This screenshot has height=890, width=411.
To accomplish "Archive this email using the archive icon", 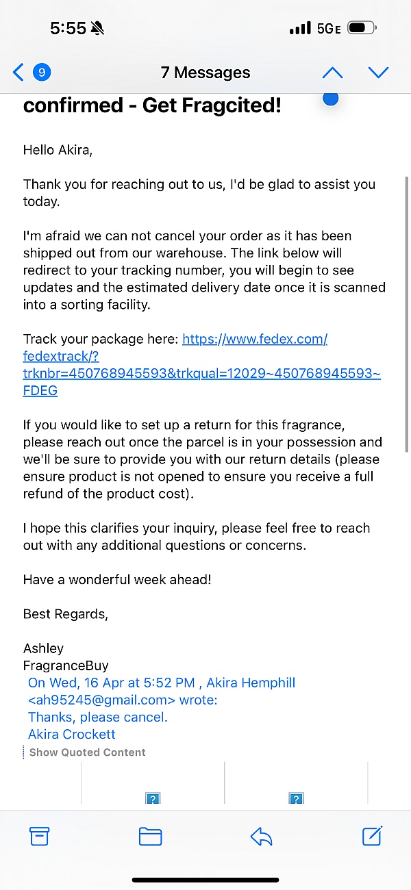I will [39, 836].
